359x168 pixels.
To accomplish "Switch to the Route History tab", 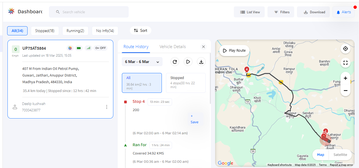I will click(136, 47).
